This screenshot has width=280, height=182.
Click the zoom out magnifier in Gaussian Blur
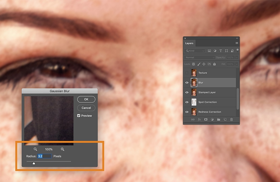point(35,149)
